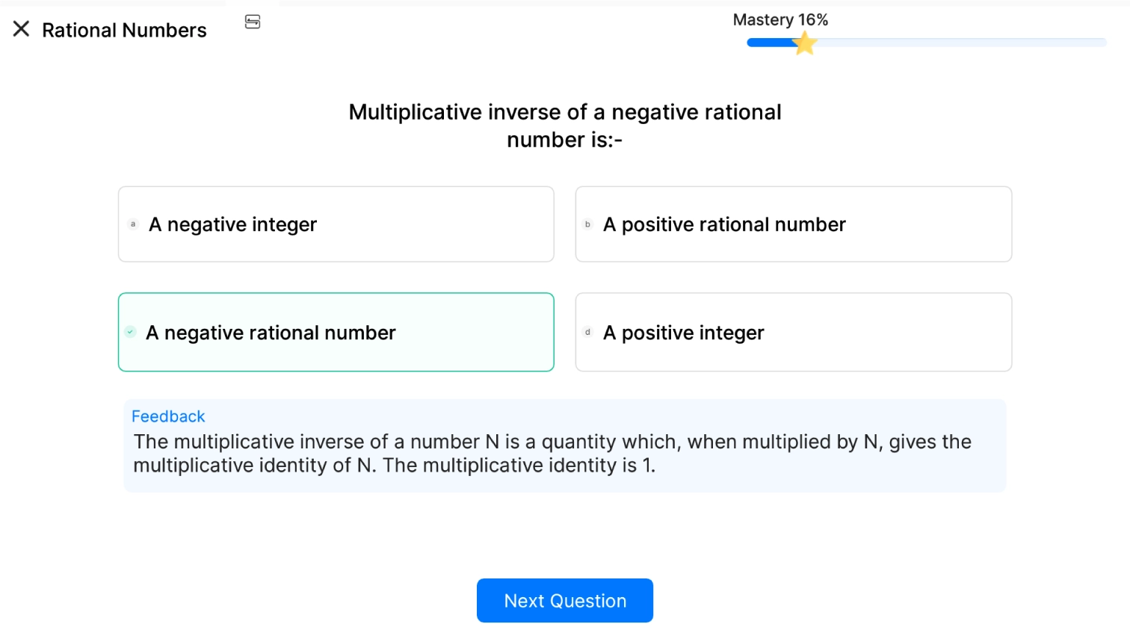Screen dimensions: 1130x636
Task: Select 'A negative rational number' option
Action: [x=336, y=332]
